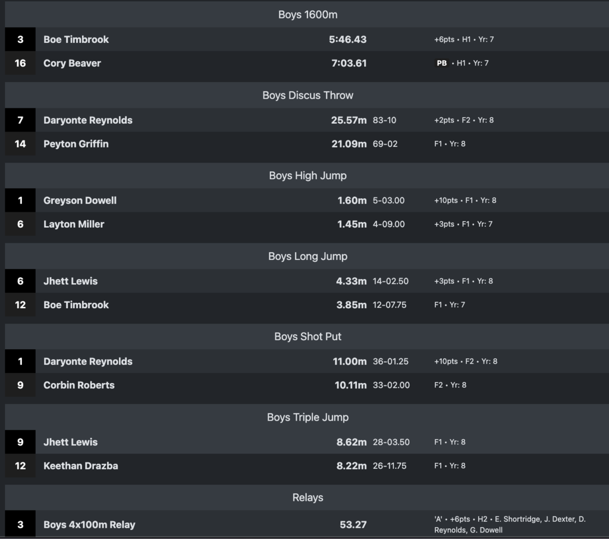The height and width of the screenshot is (539, 609).
Task: Click the PB badge on Cory Beaver's row
Action: [442, 63]
